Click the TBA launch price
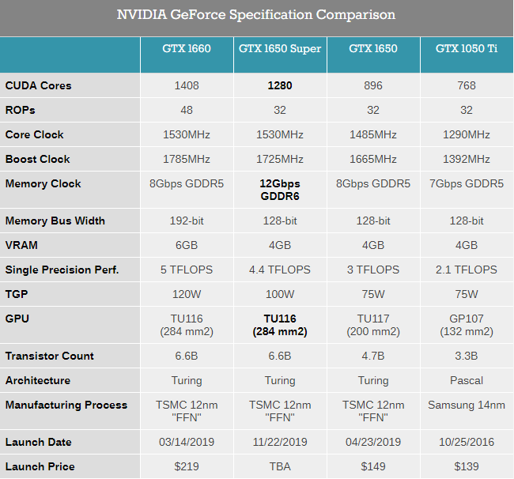The height and width of the screenshot is (479, 514). (x=280, y=466)
